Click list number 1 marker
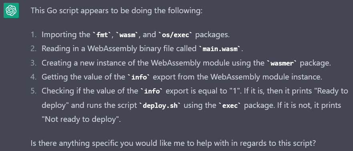 [34, 35]
